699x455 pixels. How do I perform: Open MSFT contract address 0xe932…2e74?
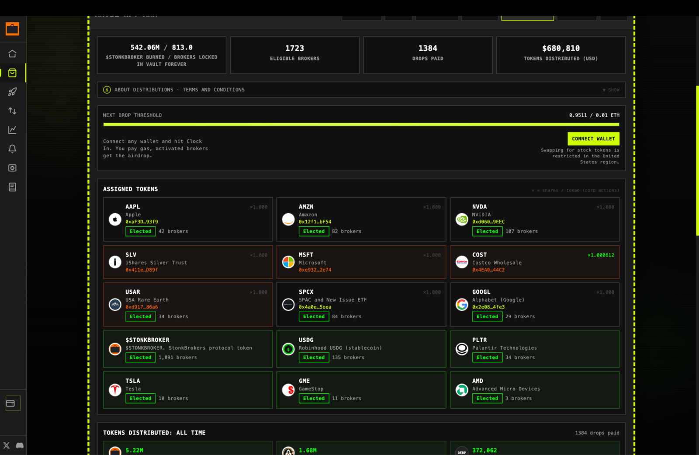(x=315, y=270)
